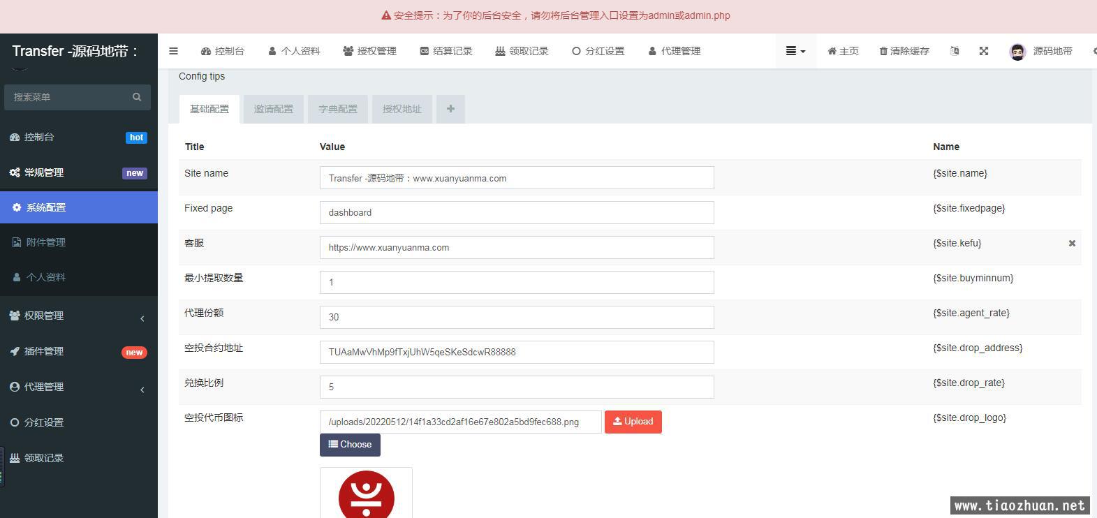
Task: Click the search magnifier icon in sidebar
Action: (137, 97)
